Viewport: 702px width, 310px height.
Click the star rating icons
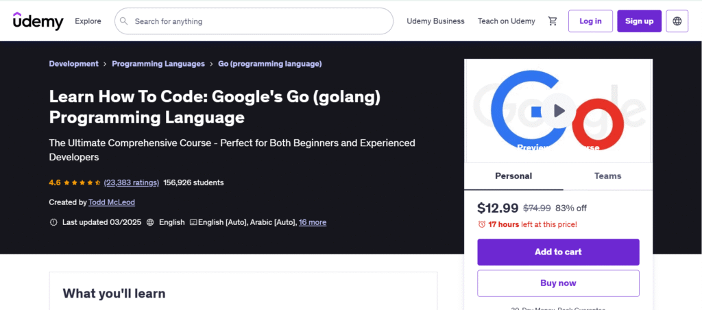[x=82, y=182]
